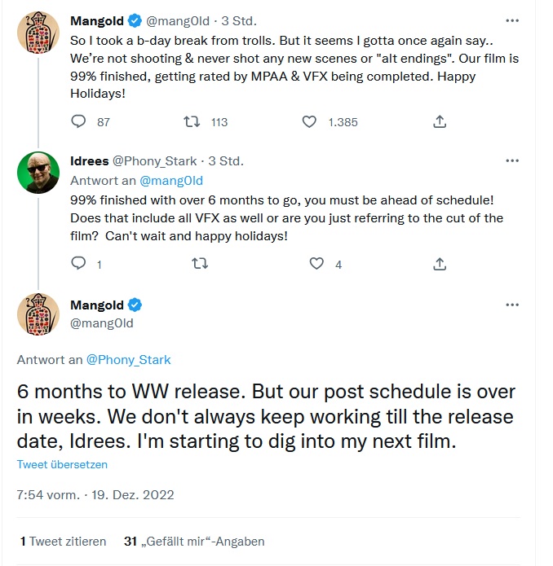Share Idrees's reply tweet

(x=439, y=264)
